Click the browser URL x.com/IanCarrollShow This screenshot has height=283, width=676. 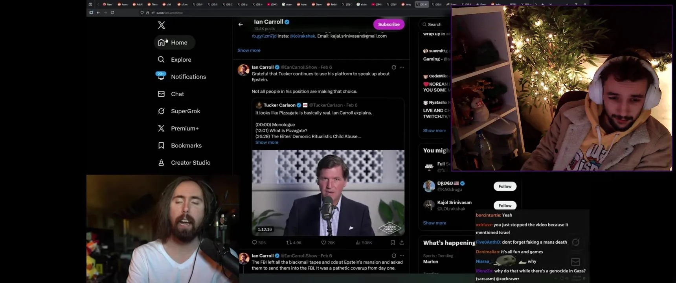point(169,13)
